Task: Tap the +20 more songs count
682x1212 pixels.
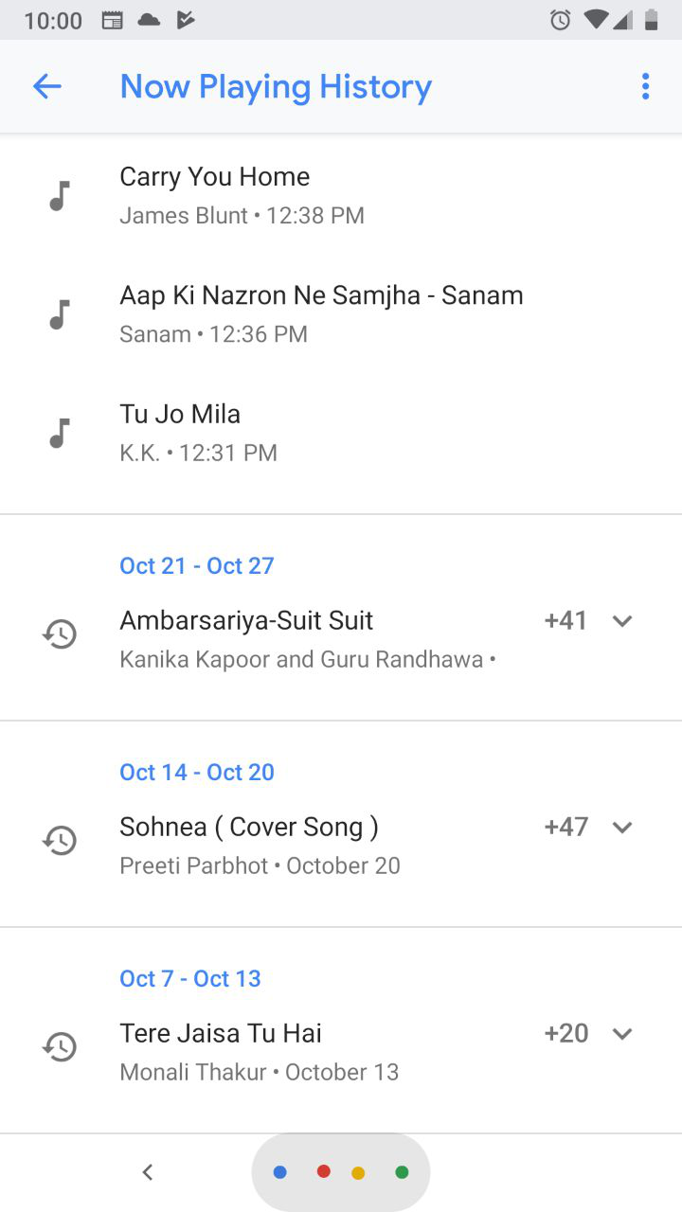Action: point(565,1034)
